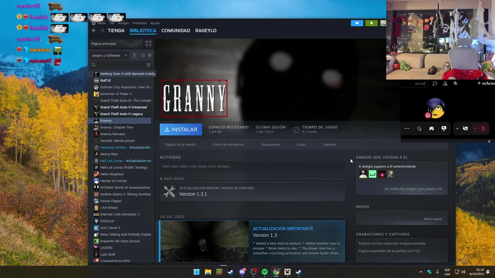This screenshot has width=495, height=278.
Task: Click the Steam profile avatar in the header
Action: 383,23
